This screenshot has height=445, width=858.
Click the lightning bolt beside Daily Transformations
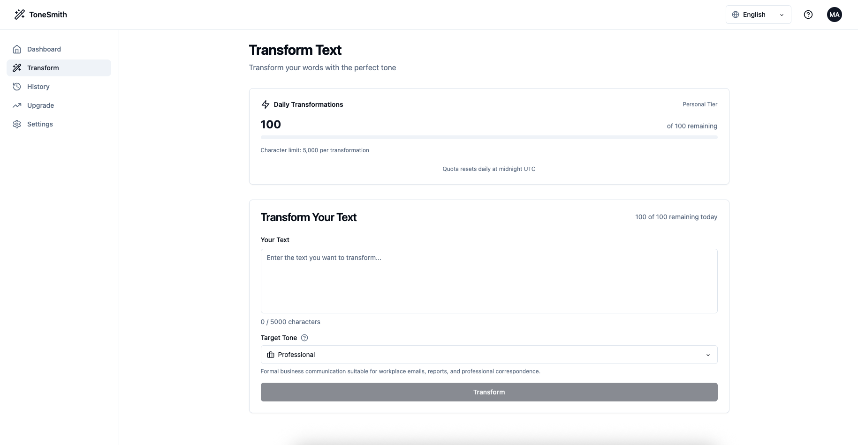[265, 104]
